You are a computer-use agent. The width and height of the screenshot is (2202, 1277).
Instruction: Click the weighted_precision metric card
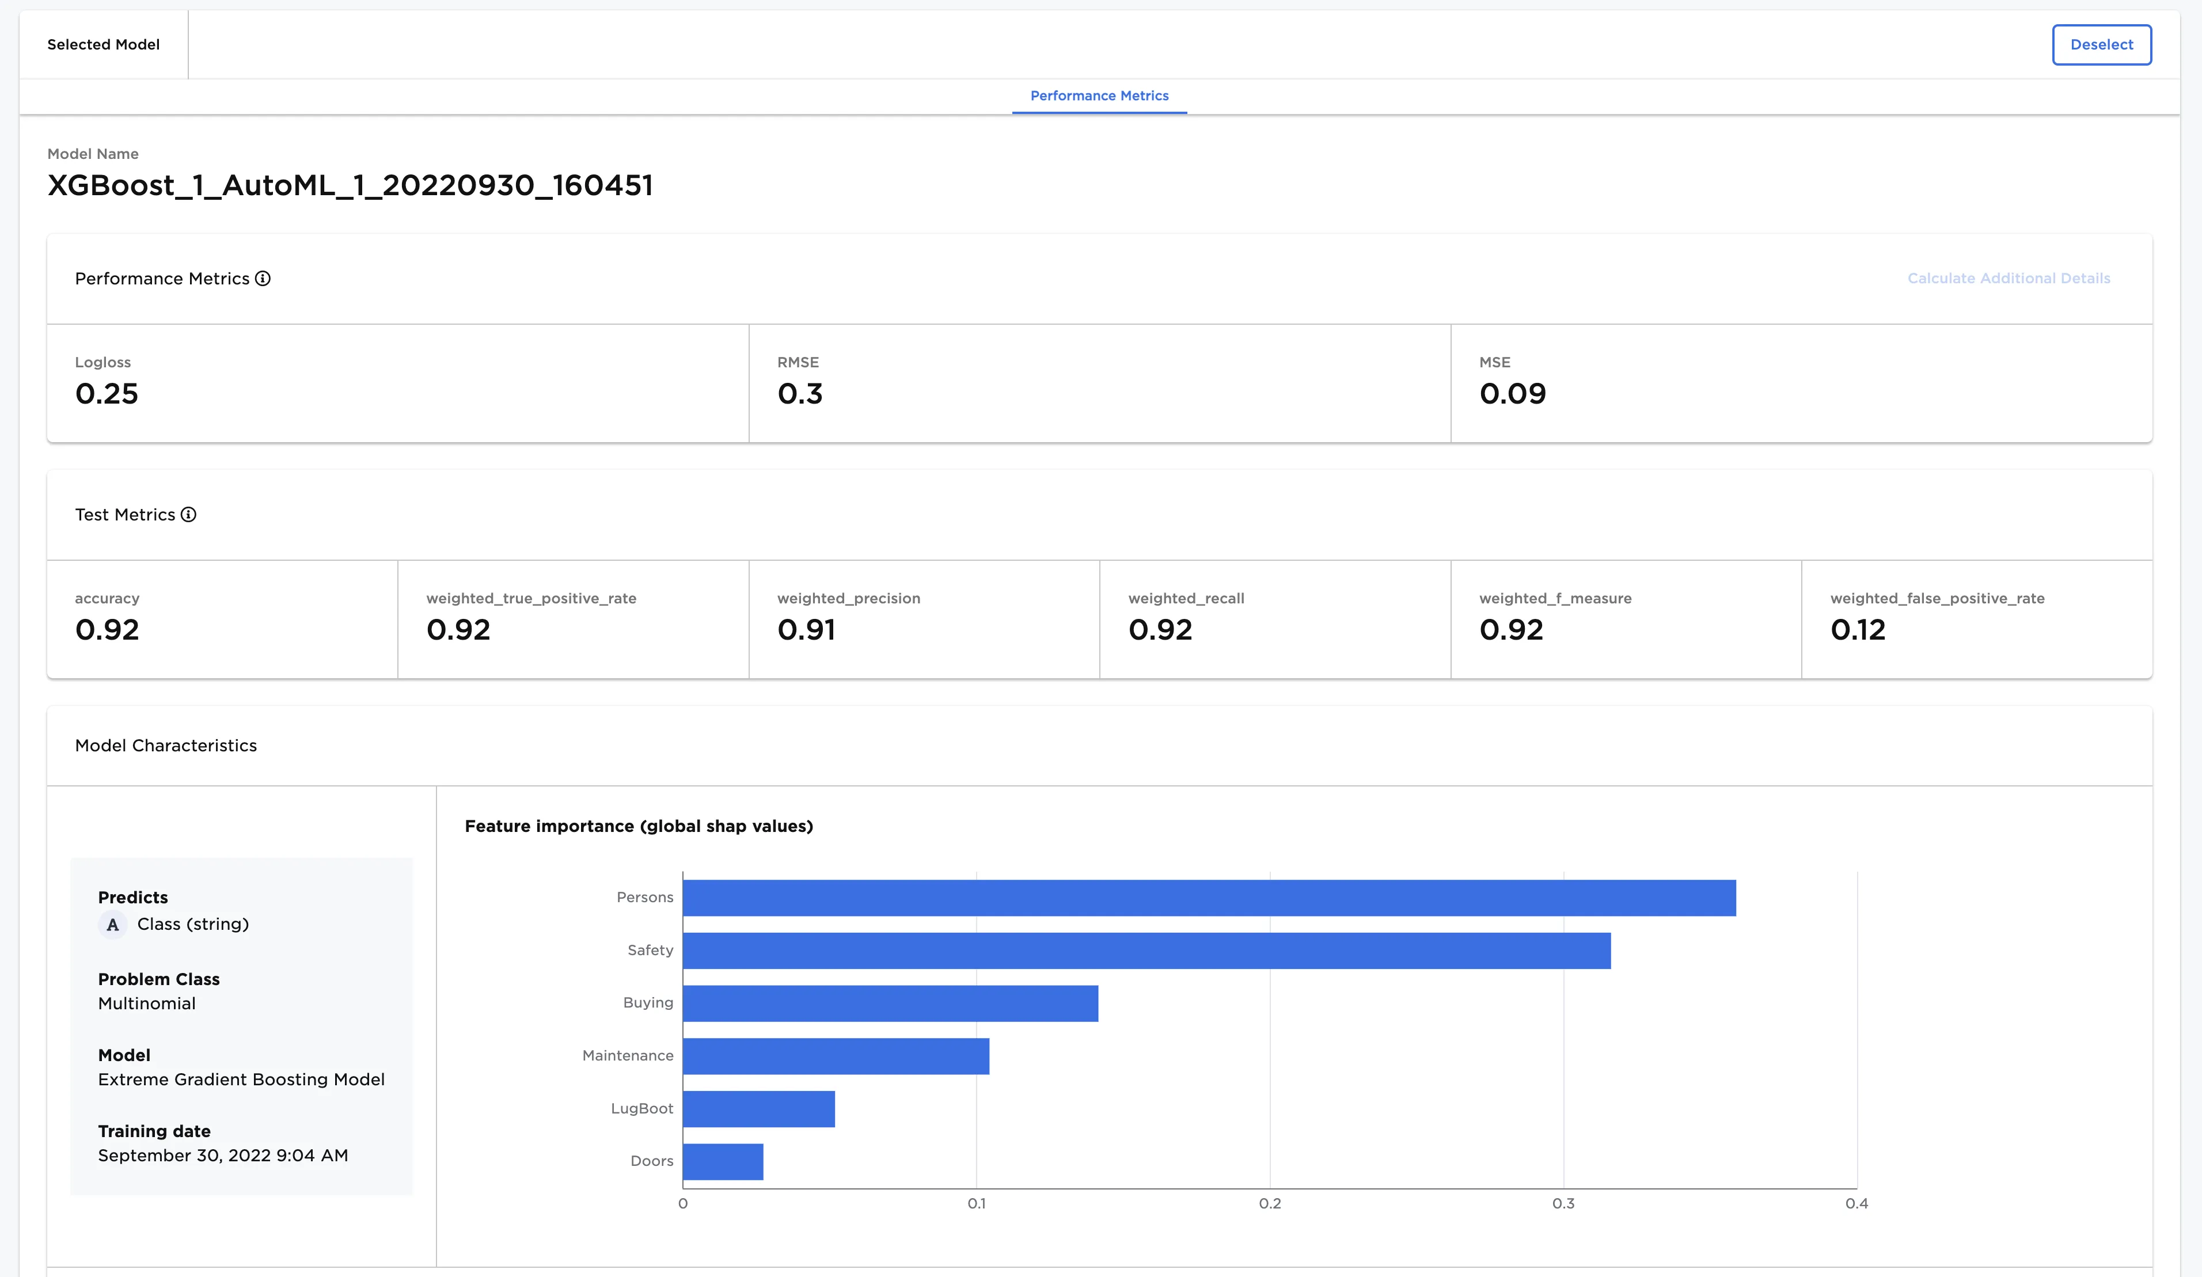click(924, 620)
